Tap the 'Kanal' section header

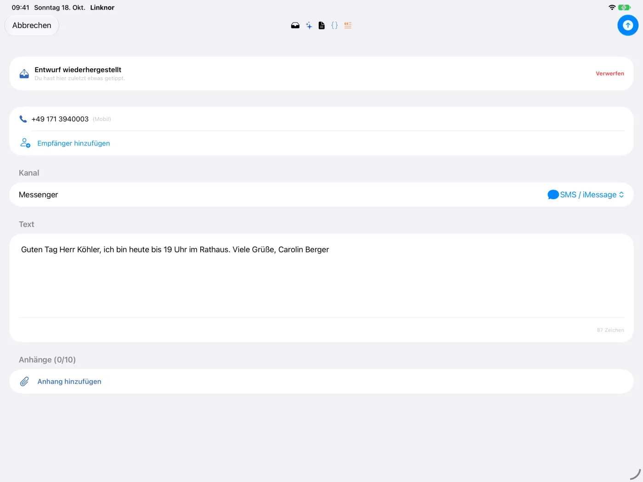tap(29, 173)
